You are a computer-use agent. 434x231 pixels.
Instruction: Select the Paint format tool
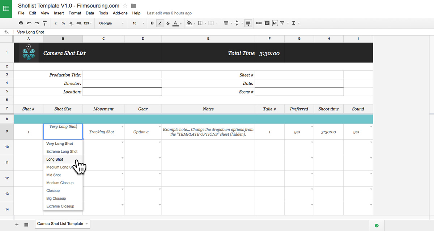(45, 23)
